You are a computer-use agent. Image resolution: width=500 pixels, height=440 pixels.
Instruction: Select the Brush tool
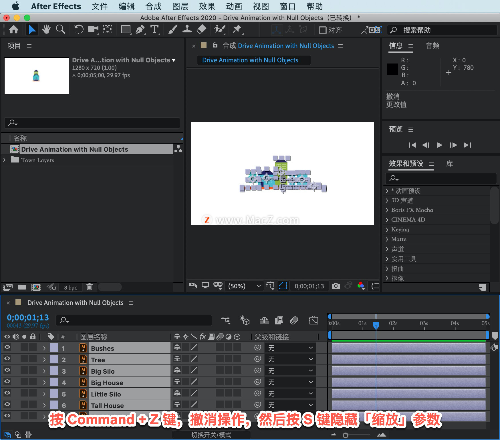click(172, 29)
